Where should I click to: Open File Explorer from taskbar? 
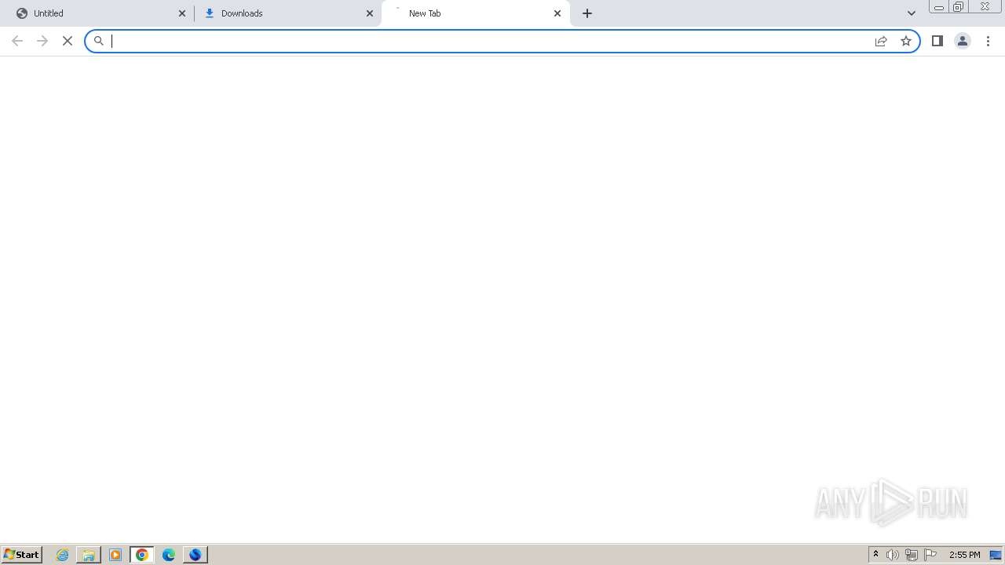[x=89, y=555]
